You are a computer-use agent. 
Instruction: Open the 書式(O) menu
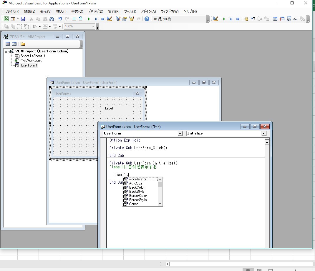coord(77,11)
